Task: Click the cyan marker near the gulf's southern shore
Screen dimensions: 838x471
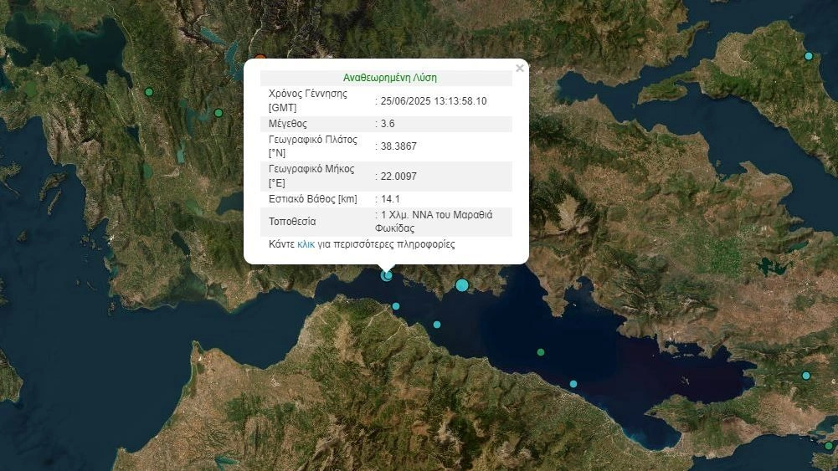Action: pos(573,384)
